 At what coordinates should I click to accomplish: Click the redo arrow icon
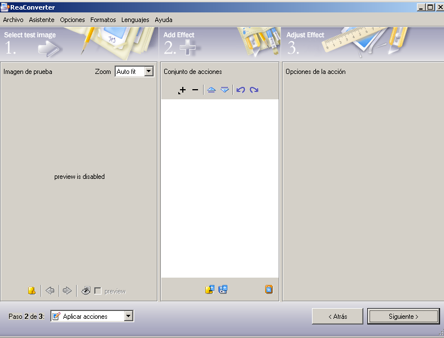[254, 90]
